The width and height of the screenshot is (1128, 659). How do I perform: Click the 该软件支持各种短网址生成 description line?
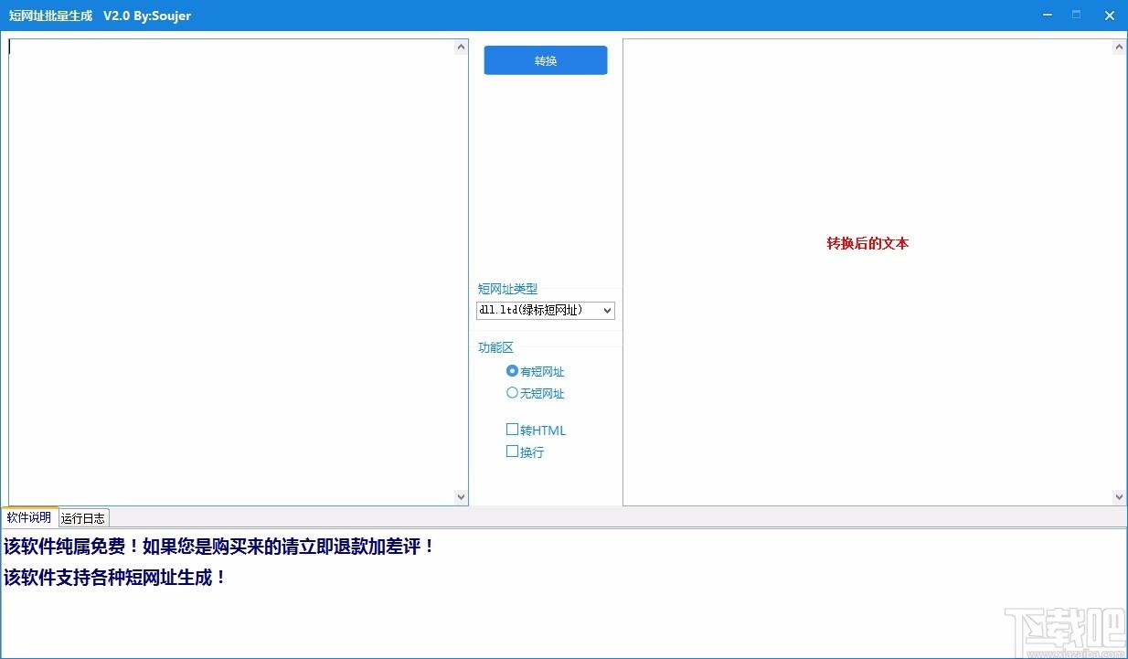pos(115,578)
